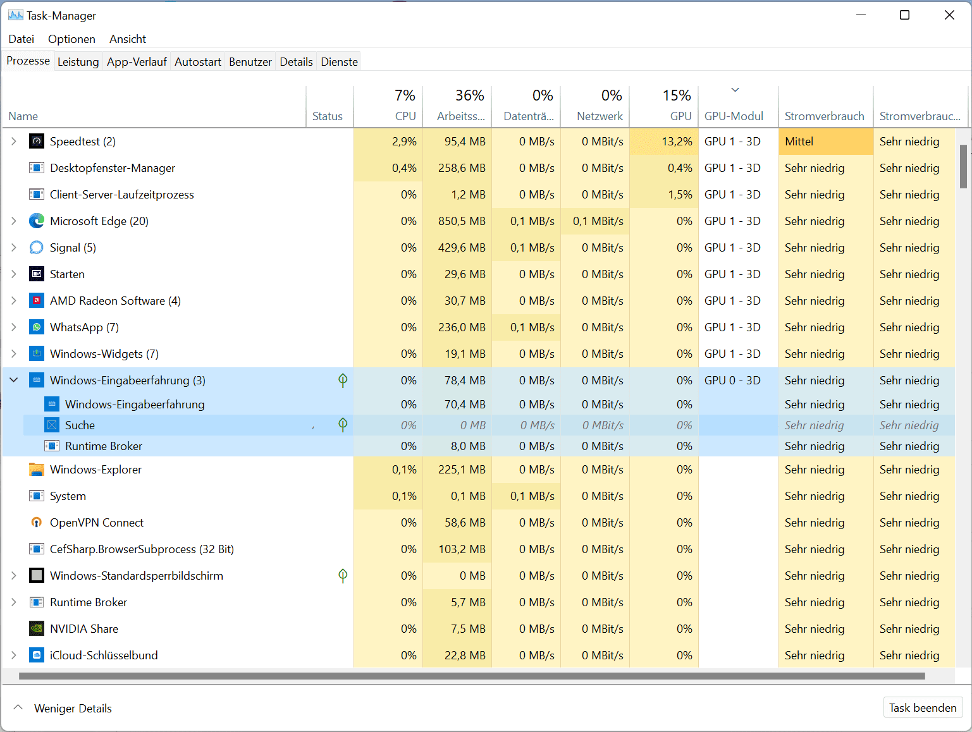Click the CefSharp.BrowserSubprocess icon
This screenshot has height=732, width=972.
37,549
